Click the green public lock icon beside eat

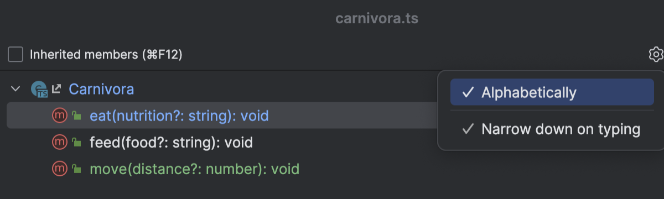tap(77, 117)
